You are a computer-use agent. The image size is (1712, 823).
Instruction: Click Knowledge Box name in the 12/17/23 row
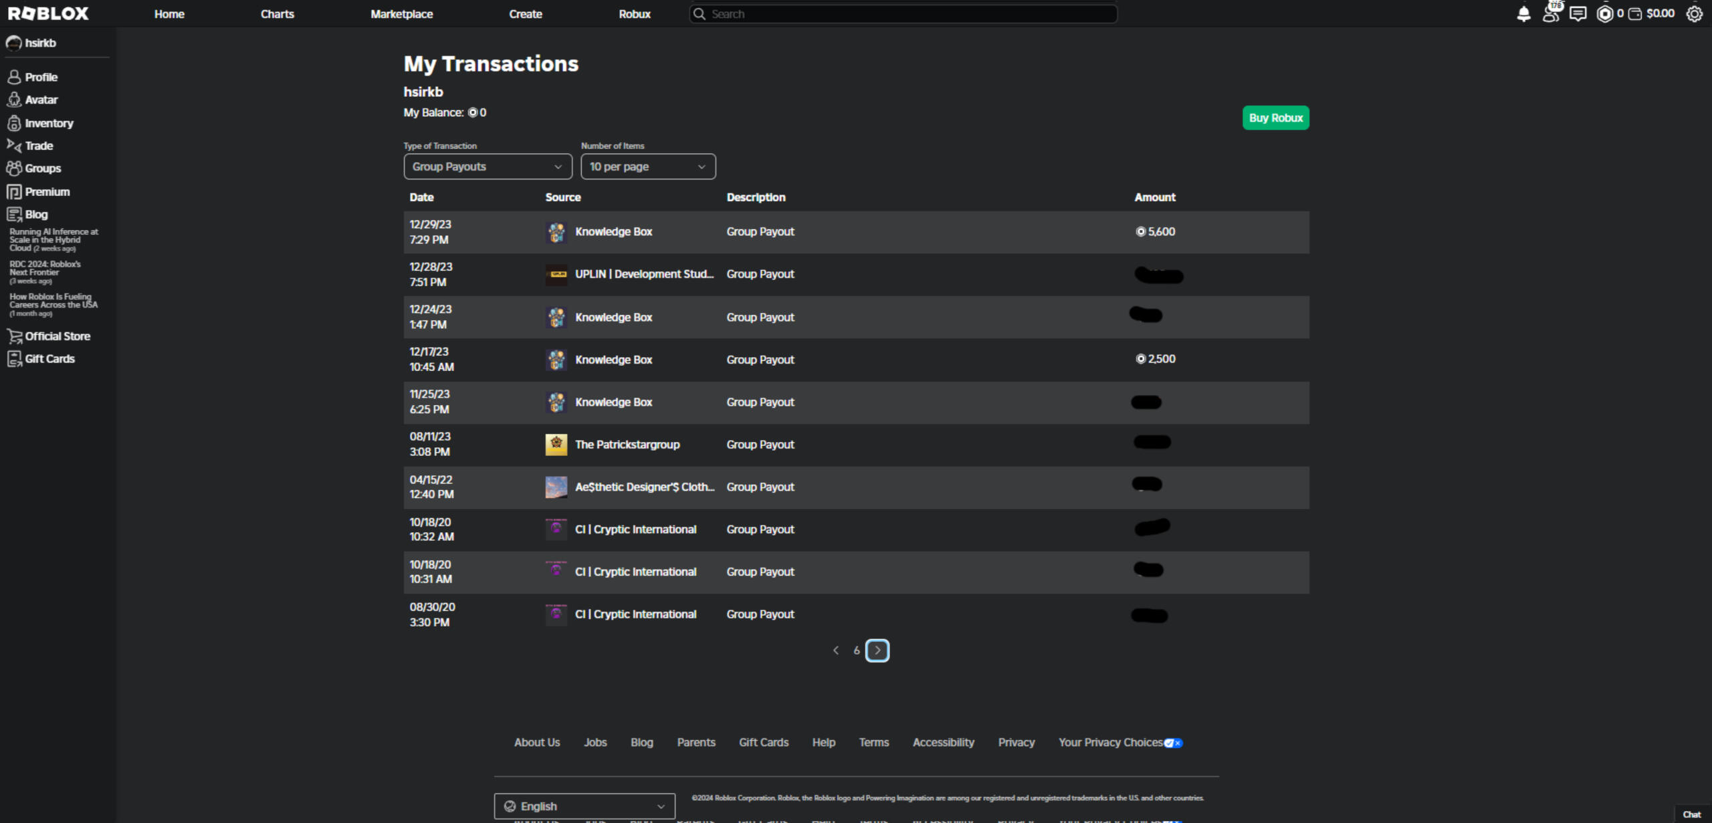pyautogui.click(x=614, y=360)
